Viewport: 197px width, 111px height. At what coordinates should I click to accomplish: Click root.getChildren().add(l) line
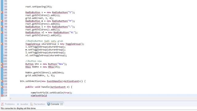pos(43,30)
